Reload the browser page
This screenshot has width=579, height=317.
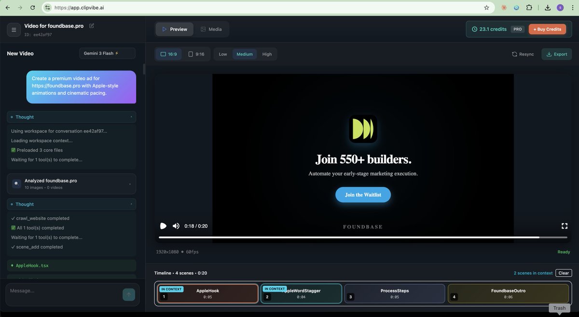click(32, 8)
